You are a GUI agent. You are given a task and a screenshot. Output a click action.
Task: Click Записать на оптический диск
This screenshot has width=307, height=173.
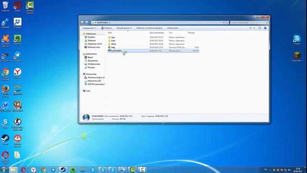149,28
